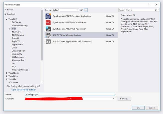This screenshot has height=114, width=163.
Task: Switch to medium icons list view
Action: coord(86,10)
